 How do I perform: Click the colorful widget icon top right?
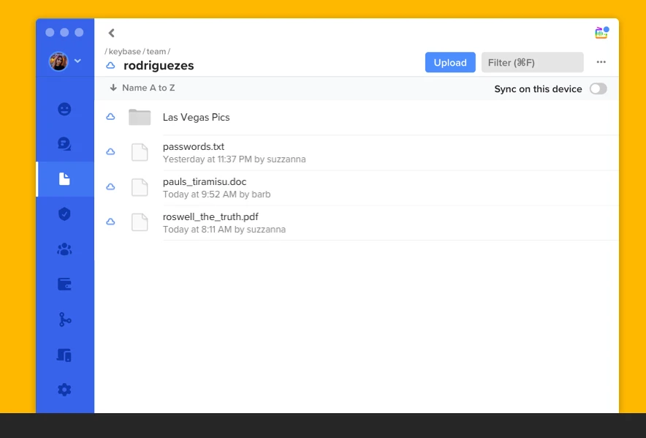602,33
